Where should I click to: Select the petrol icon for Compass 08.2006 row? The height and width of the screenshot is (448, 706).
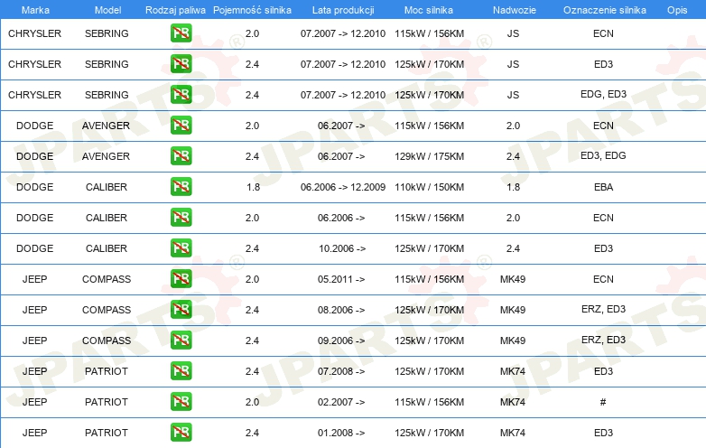(x=181, y=309)
